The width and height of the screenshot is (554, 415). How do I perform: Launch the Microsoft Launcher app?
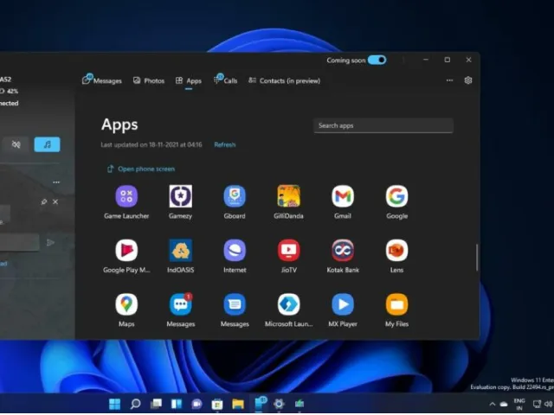(x=288, y=304)
